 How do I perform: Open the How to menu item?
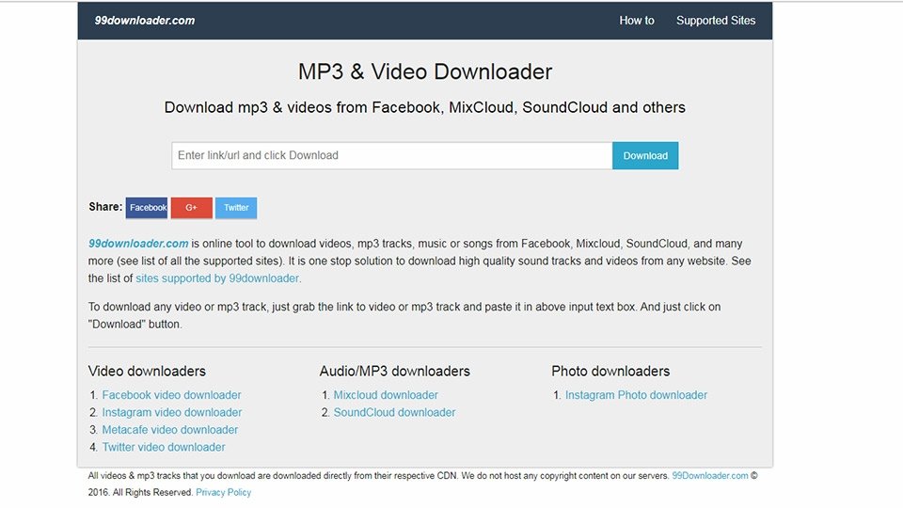[637, 20]
